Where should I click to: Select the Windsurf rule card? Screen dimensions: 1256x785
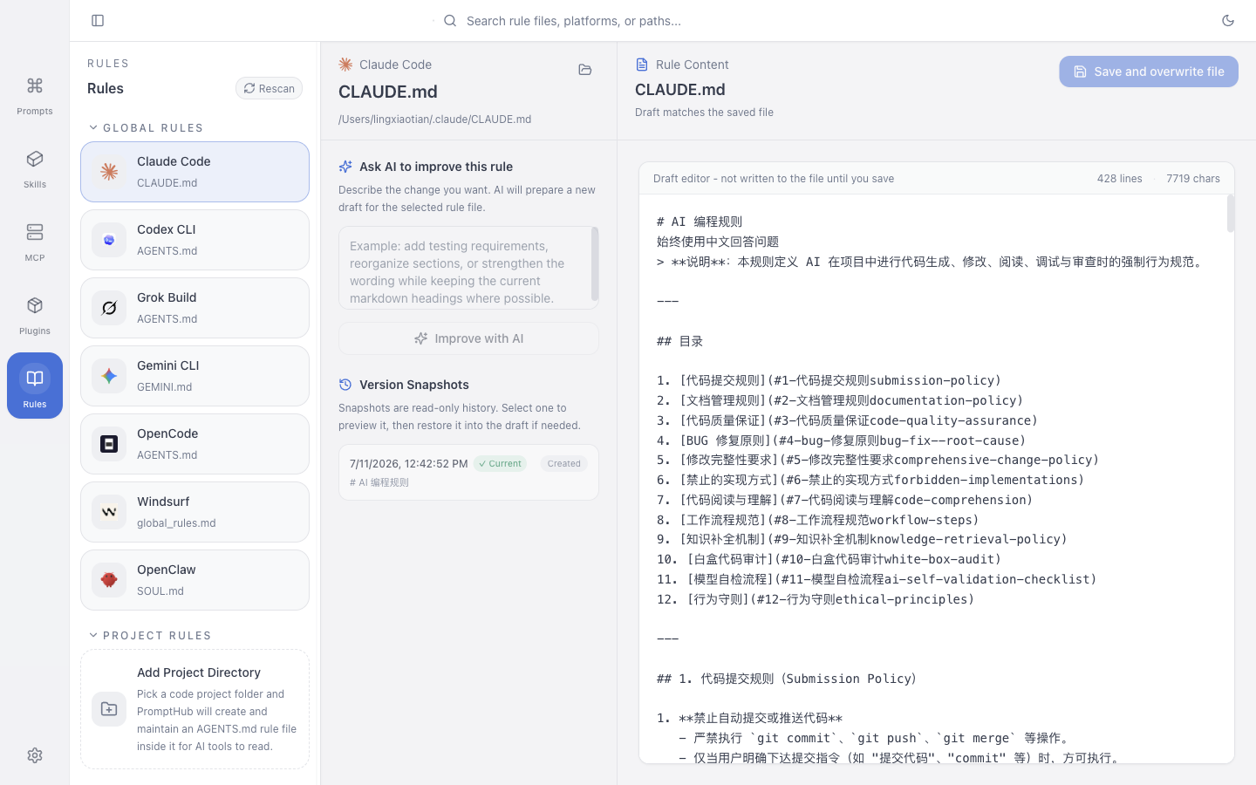pos(195,512)
